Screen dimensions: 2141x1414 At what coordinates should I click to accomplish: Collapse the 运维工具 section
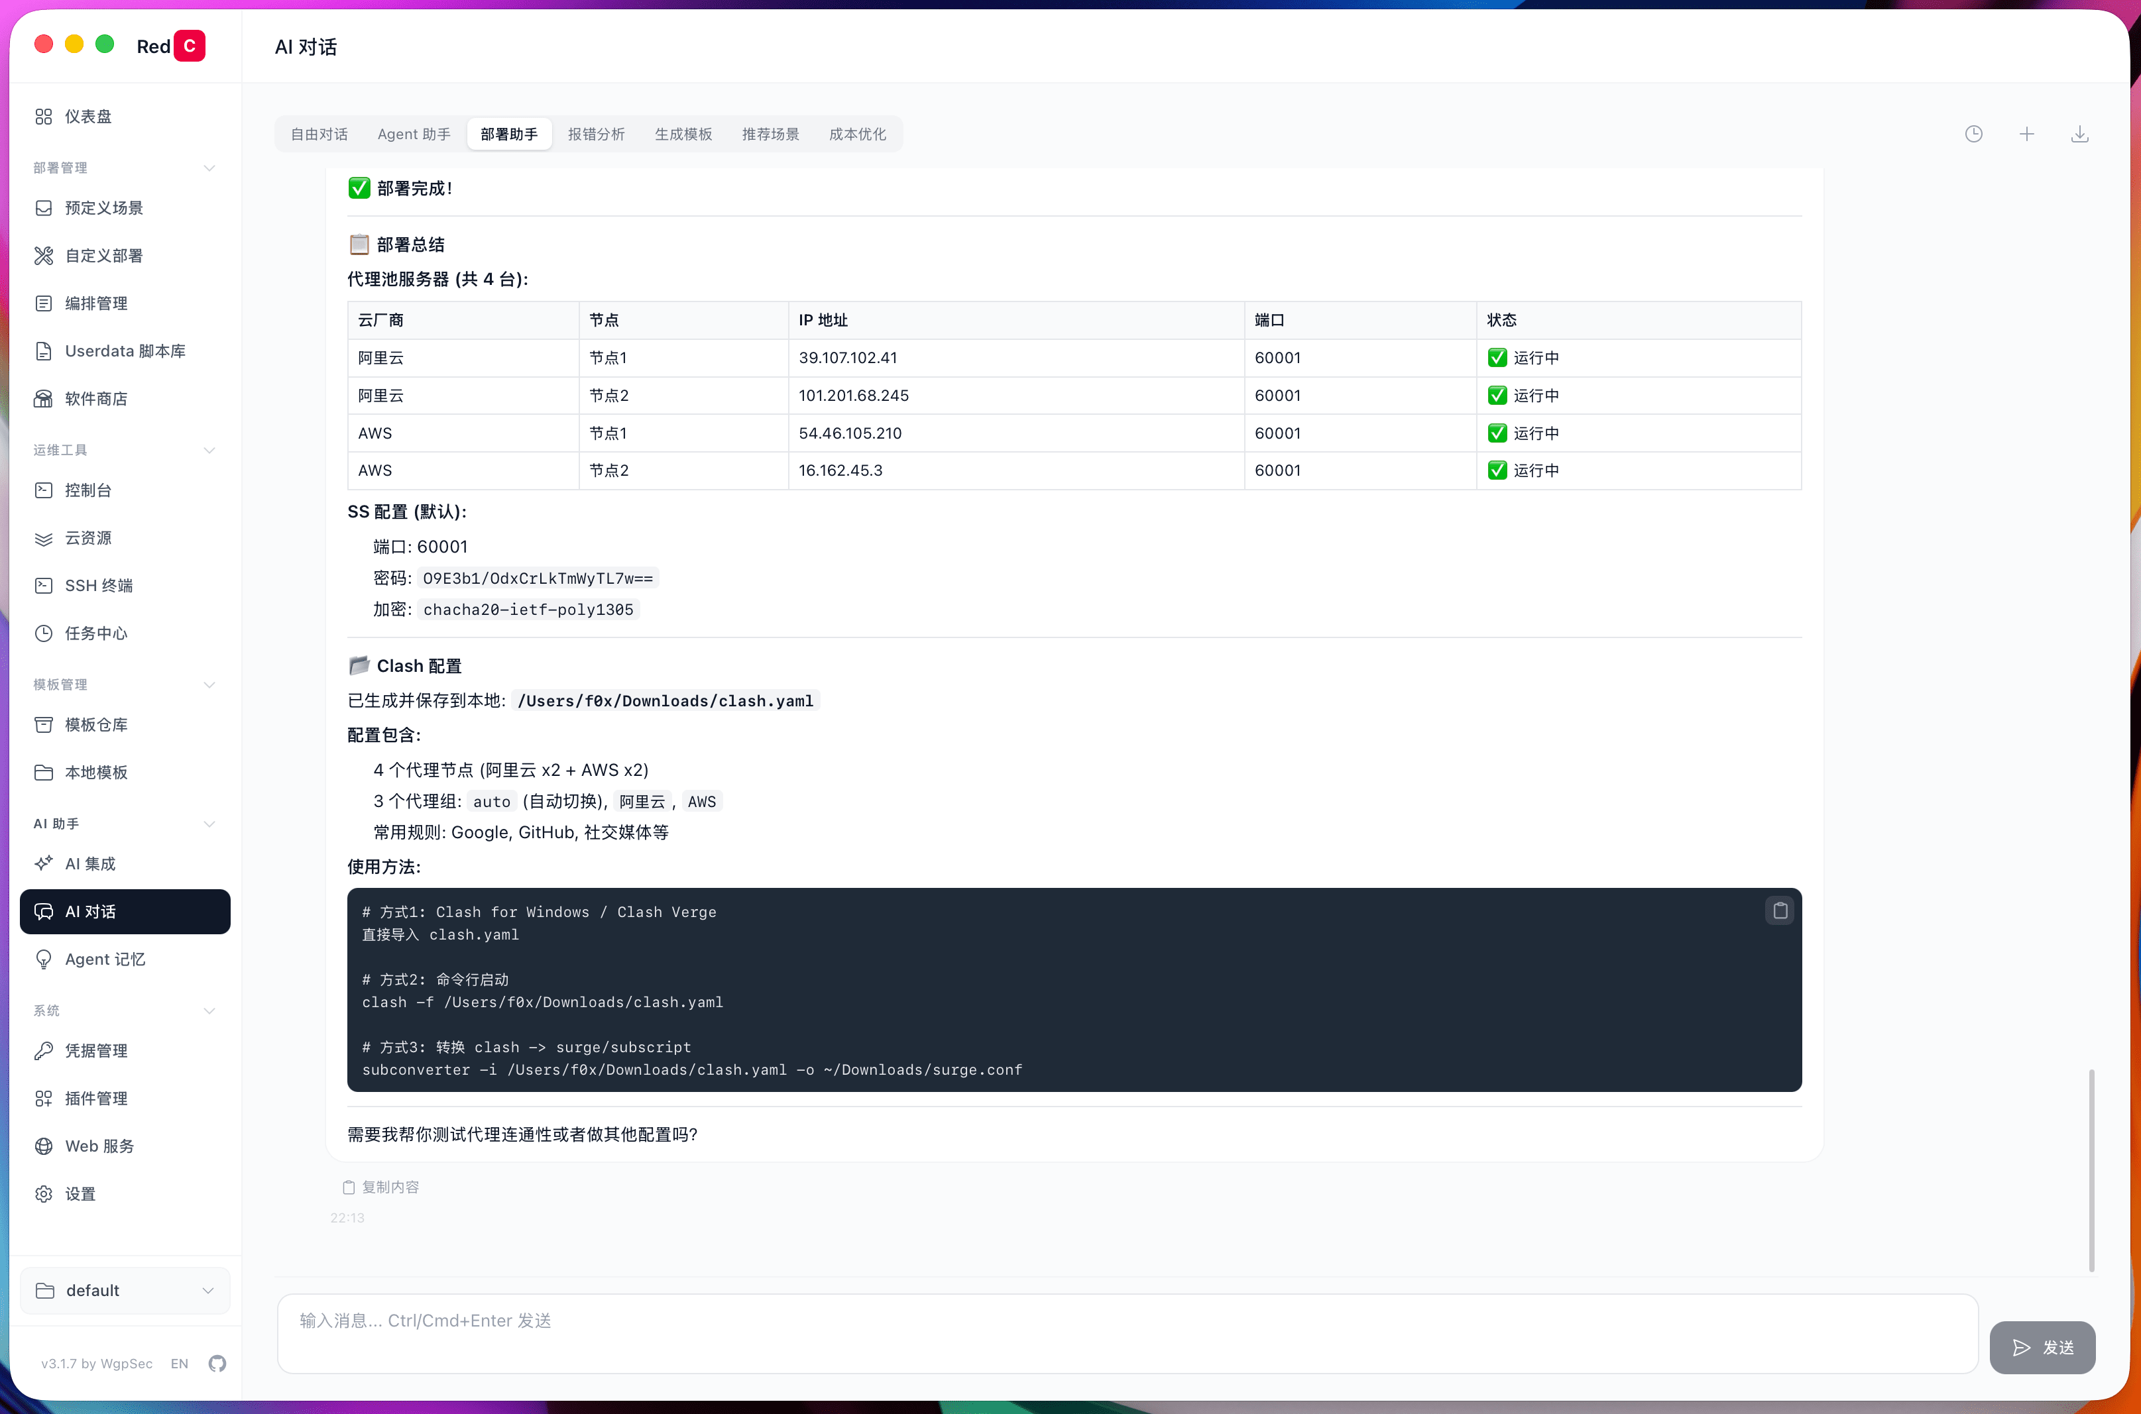pos(209,450)
